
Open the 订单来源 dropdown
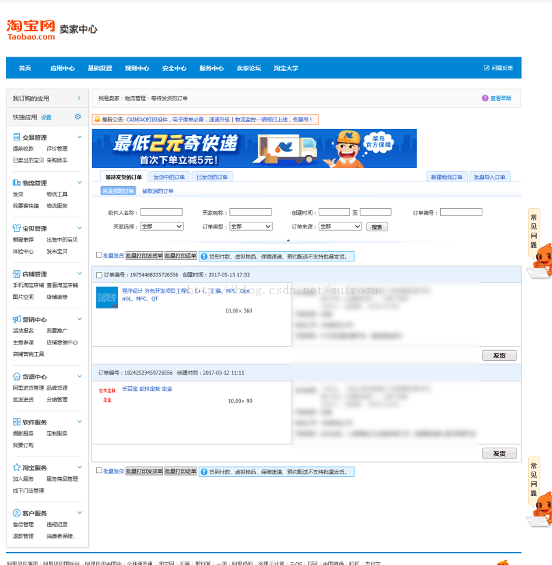tap(340, 227)
